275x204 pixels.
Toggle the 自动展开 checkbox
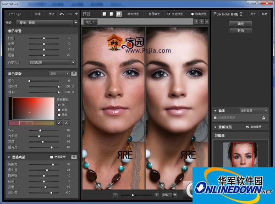point(248,127)
